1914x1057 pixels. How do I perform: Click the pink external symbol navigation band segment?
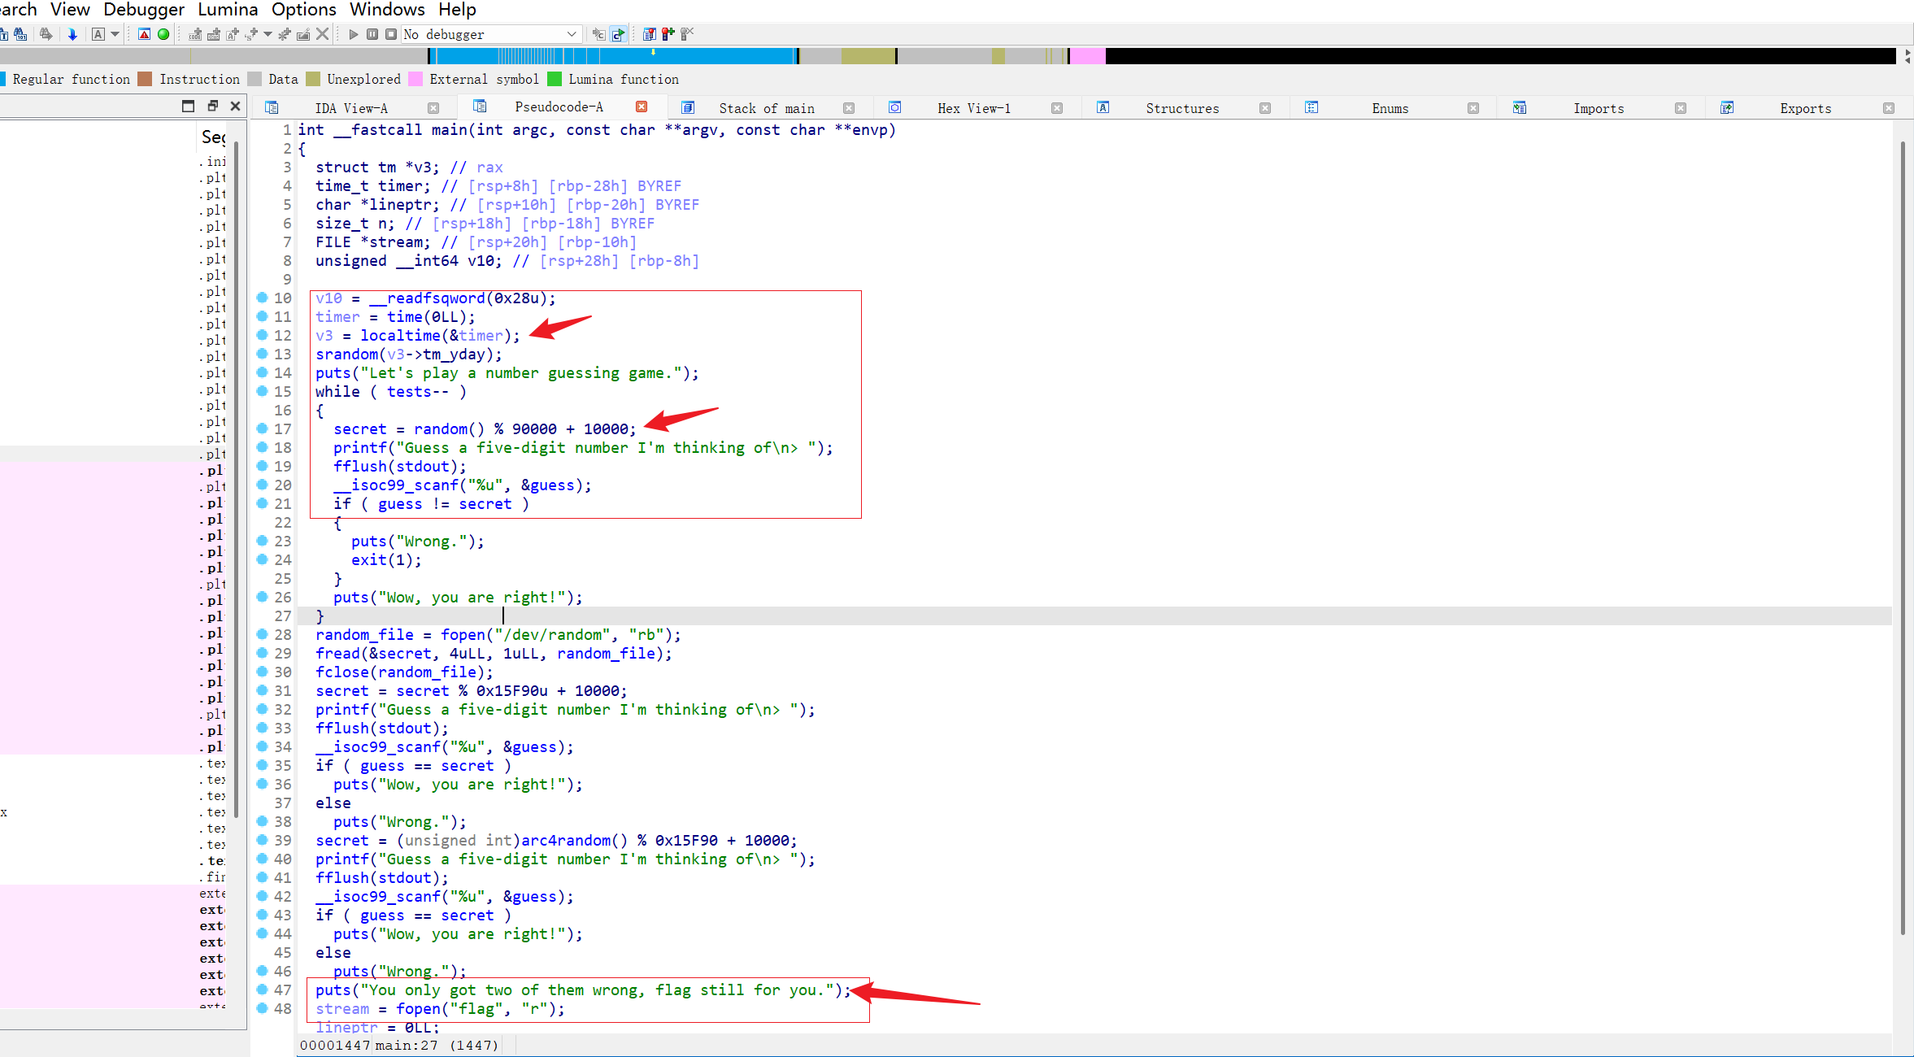(x=1086, y=56)
